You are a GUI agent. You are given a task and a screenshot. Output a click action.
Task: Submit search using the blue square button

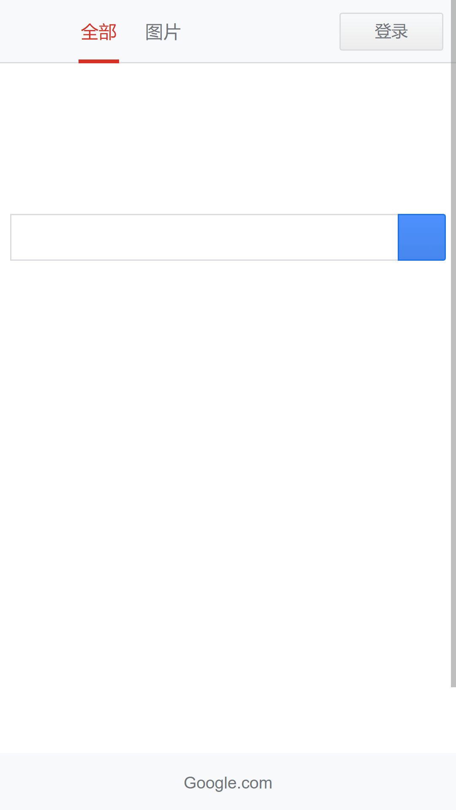click(x=421, y=237)
